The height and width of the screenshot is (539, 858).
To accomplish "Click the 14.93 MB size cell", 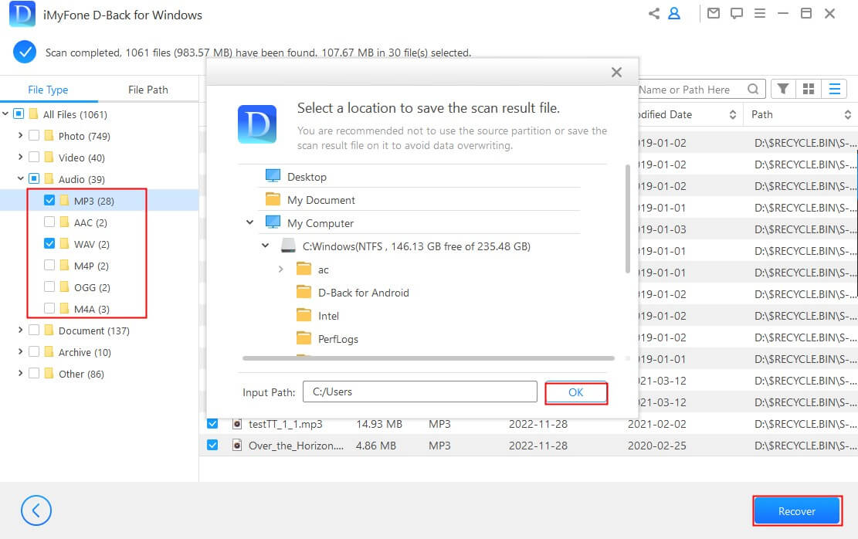I will pyautogui.click(x=379, y=424).
